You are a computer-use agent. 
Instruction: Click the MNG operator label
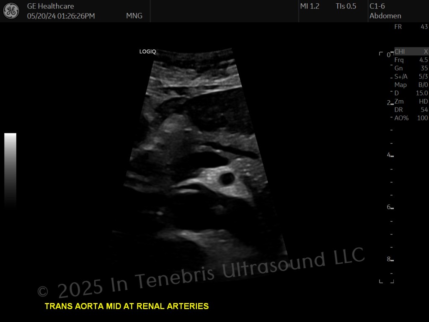134,16
